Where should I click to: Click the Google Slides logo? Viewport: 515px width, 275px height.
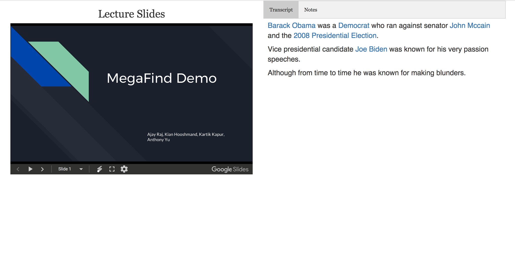[x=230, y=169]
